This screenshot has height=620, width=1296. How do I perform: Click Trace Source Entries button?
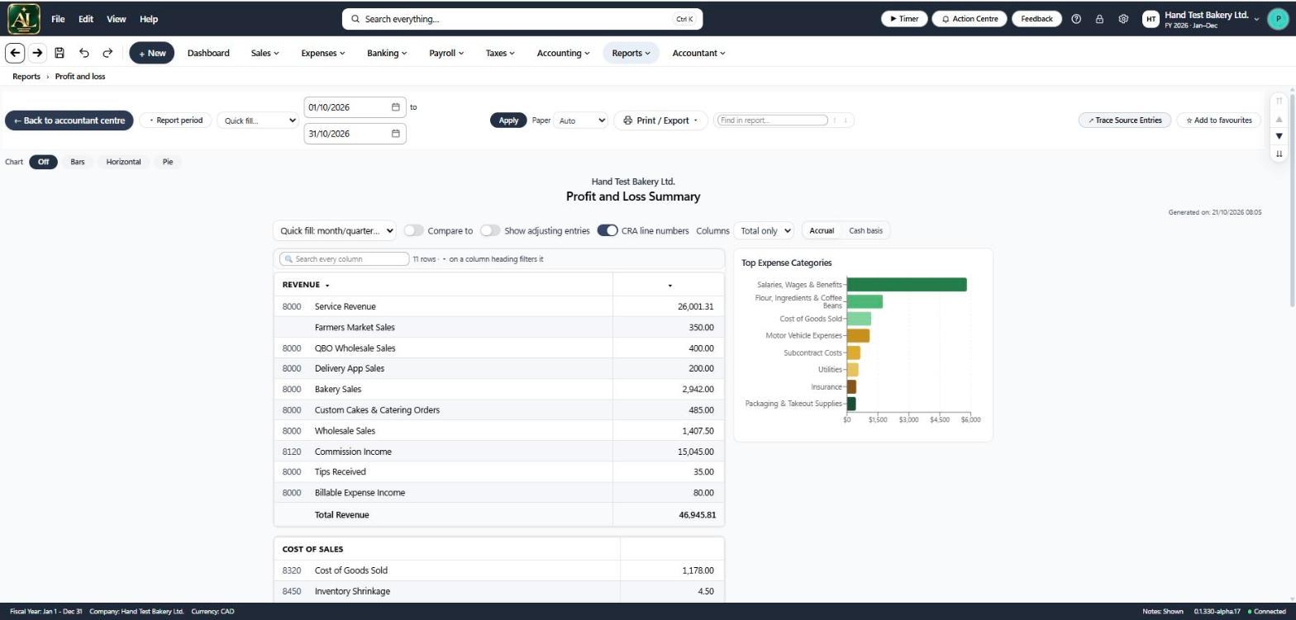point(1125,121)
